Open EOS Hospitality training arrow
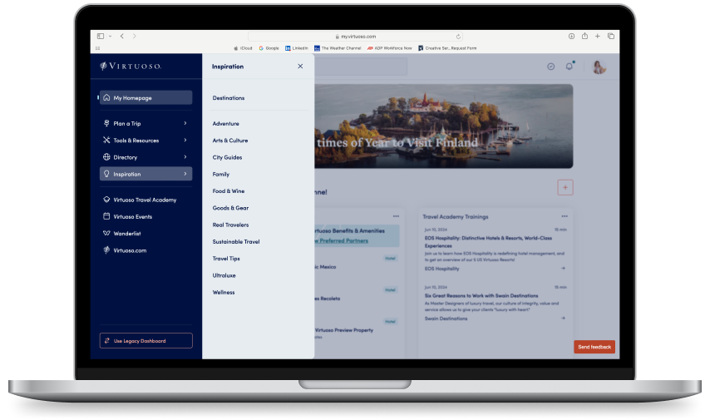The image size is (710, 420). 563,269
